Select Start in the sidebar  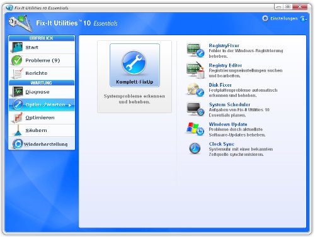(x=42, y=48)
